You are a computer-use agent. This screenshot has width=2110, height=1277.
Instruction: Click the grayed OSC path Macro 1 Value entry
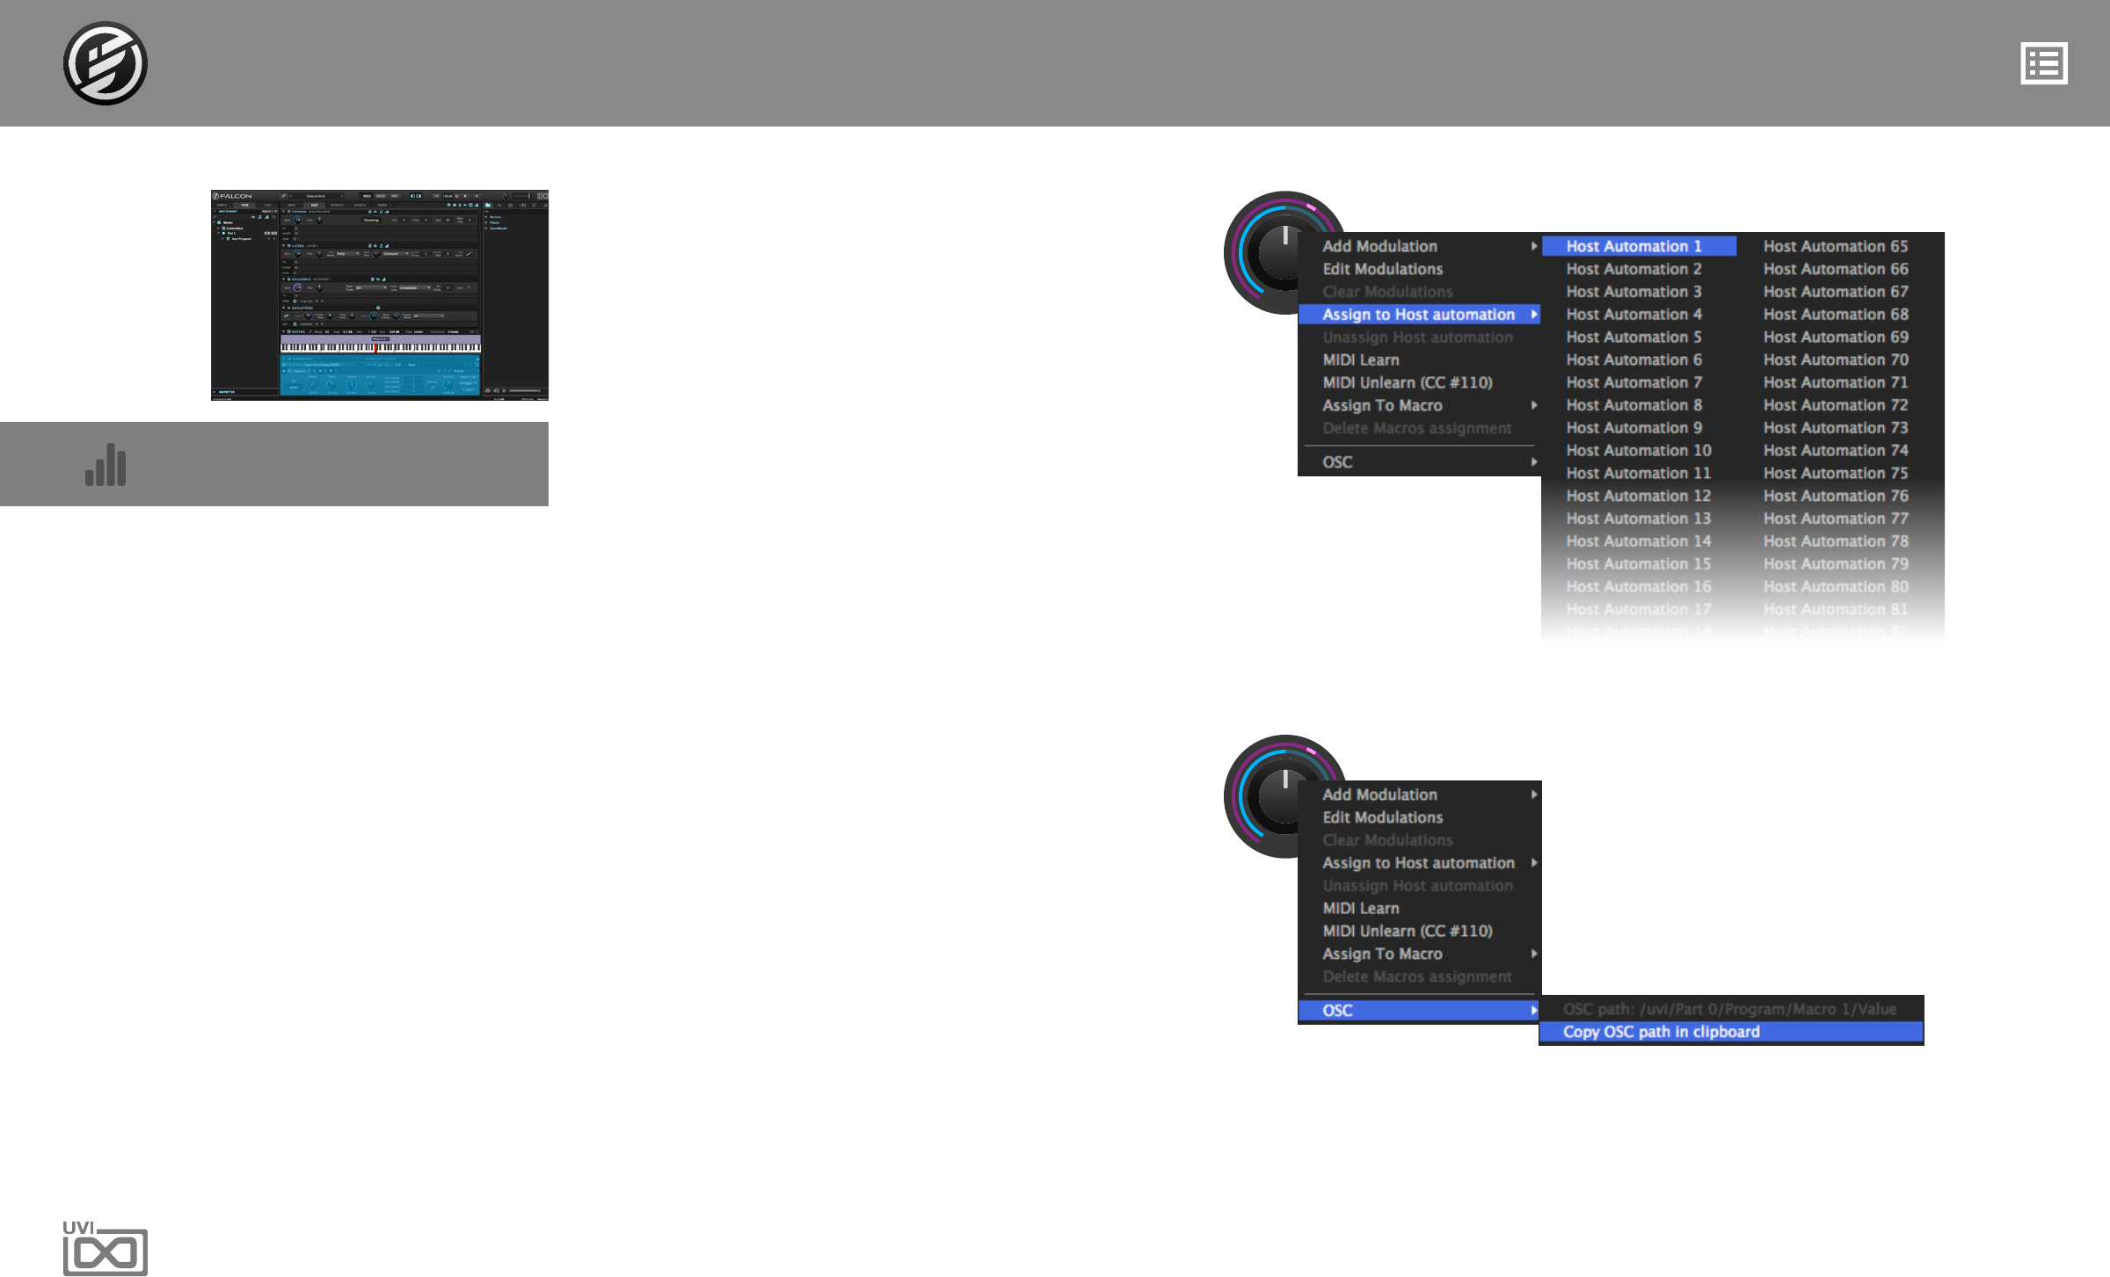tap(1728, 1009)
